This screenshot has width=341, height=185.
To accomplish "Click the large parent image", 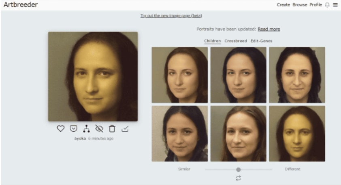I will [x=93, y=76].
